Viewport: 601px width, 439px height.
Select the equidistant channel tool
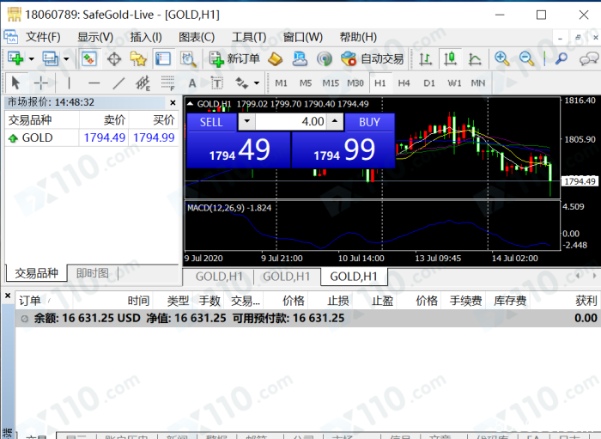click(143, 82)
